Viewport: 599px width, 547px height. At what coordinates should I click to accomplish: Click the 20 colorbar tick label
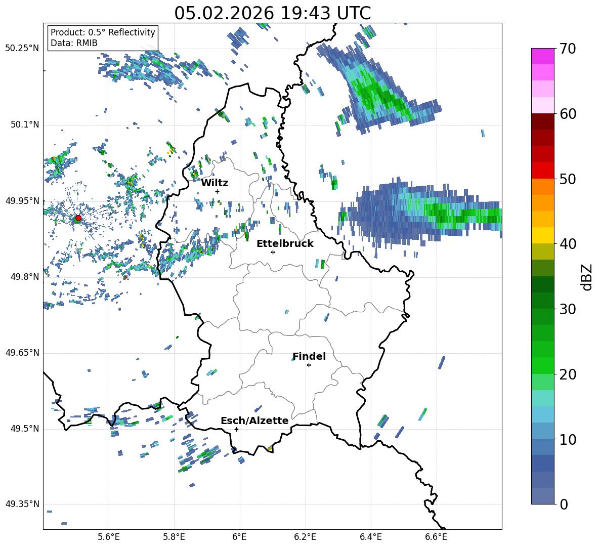tap(568, 374)
